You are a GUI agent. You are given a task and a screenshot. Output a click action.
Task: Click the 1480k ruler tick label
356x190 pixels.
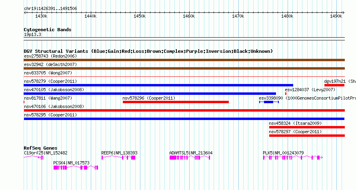point(287,16)
